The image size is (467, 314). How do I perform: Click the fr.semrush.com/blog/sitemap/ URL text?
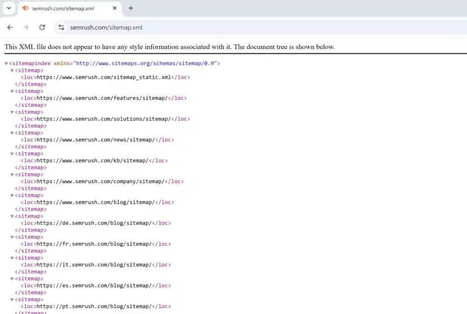click(x=94, y=244)
